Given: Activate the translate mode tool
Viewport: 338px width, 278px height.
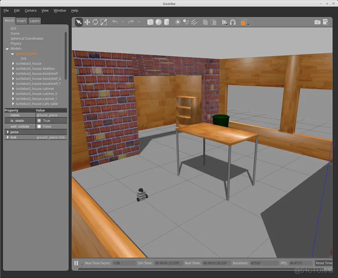Looking at the screenshot, I should coord(87,22).
